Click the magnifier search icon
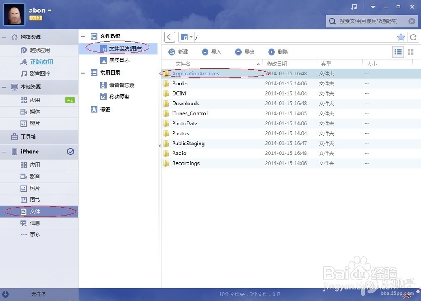 click(x=332, y=21)
